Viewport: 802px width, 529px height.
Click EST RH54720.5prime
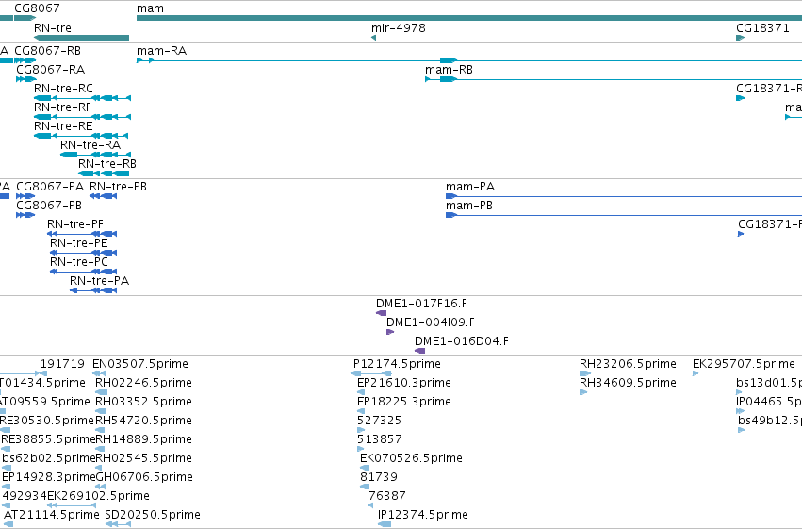(x=144, y=422)
